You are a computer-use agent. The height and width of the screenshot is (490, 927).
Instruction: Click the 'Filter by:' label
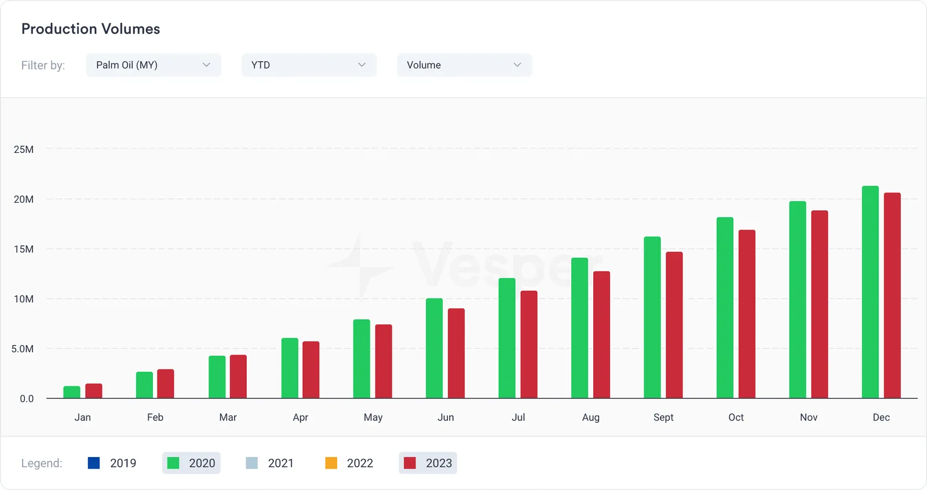43,65
